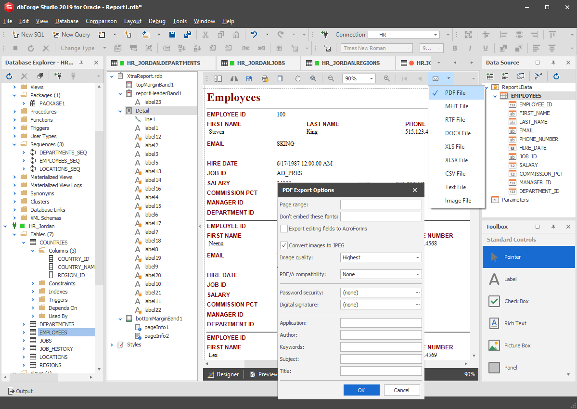
Task: Click the binoculars search icon in preview
Action: pos(234,78)
